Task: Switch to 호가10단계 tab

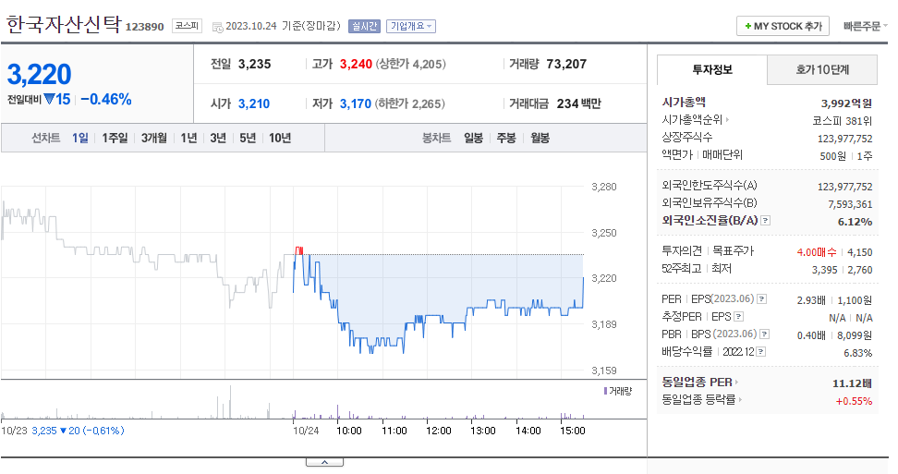Action: click(x=822, y=70)
